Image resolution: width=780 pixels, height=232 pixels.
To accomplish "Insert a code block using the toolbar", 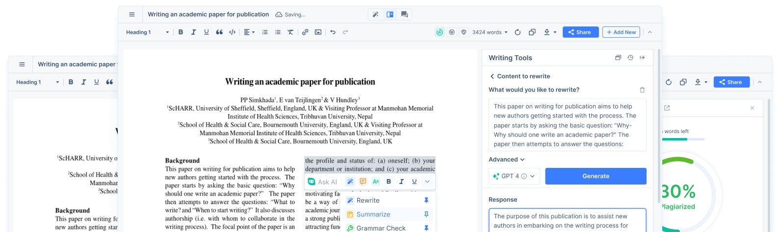I will 232,32.
